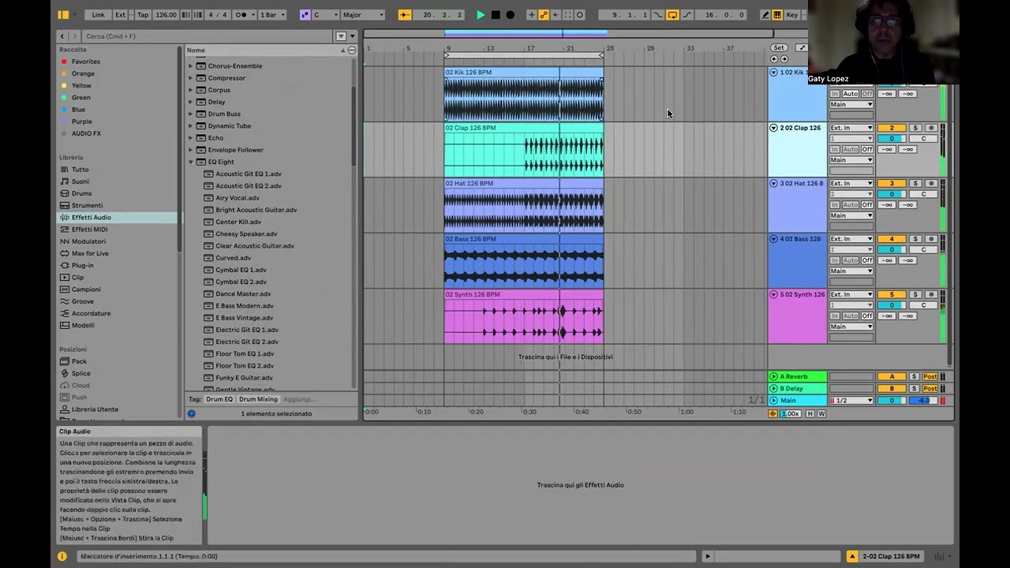The image size is (1010, 568).
Task: Toggle the Ext sync button
Action: point(120,15)
